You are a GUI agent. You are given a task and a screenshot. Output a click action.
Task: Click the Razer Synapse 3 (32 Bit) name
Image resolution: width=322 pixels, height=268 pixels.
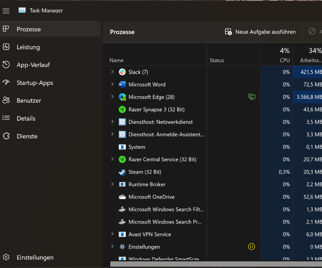click(157, 109)
